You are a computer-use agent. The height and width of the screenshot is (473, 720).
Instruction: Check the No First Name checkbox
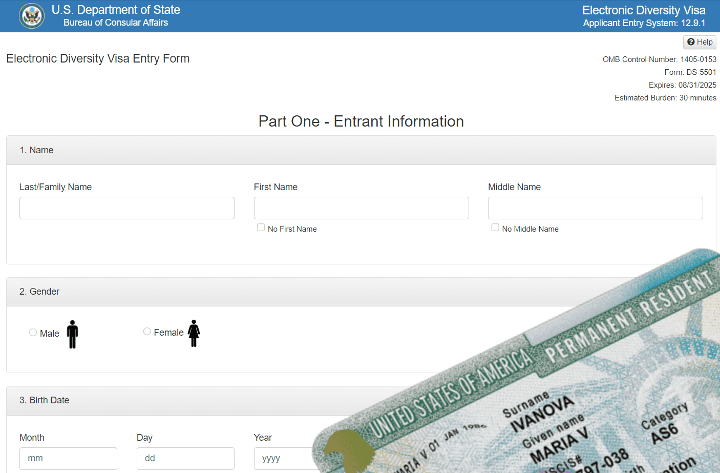tap(261, 228)
